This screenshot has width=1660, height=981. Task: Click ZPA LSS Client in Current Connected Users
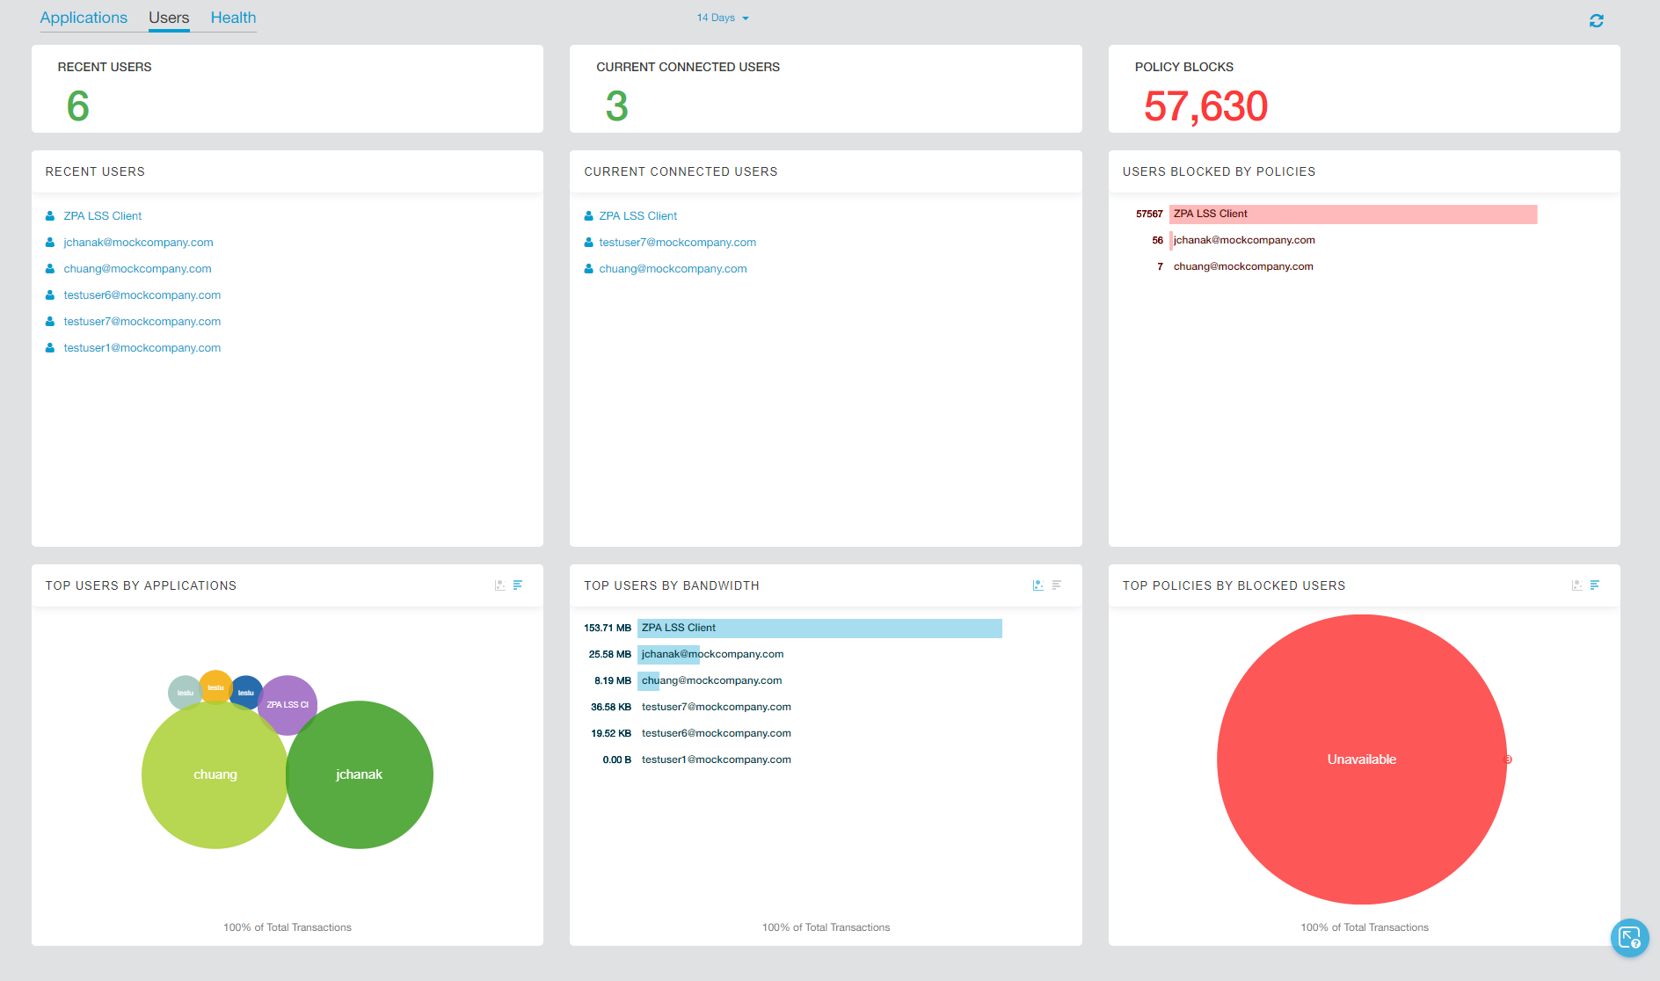tap(637, 216)
